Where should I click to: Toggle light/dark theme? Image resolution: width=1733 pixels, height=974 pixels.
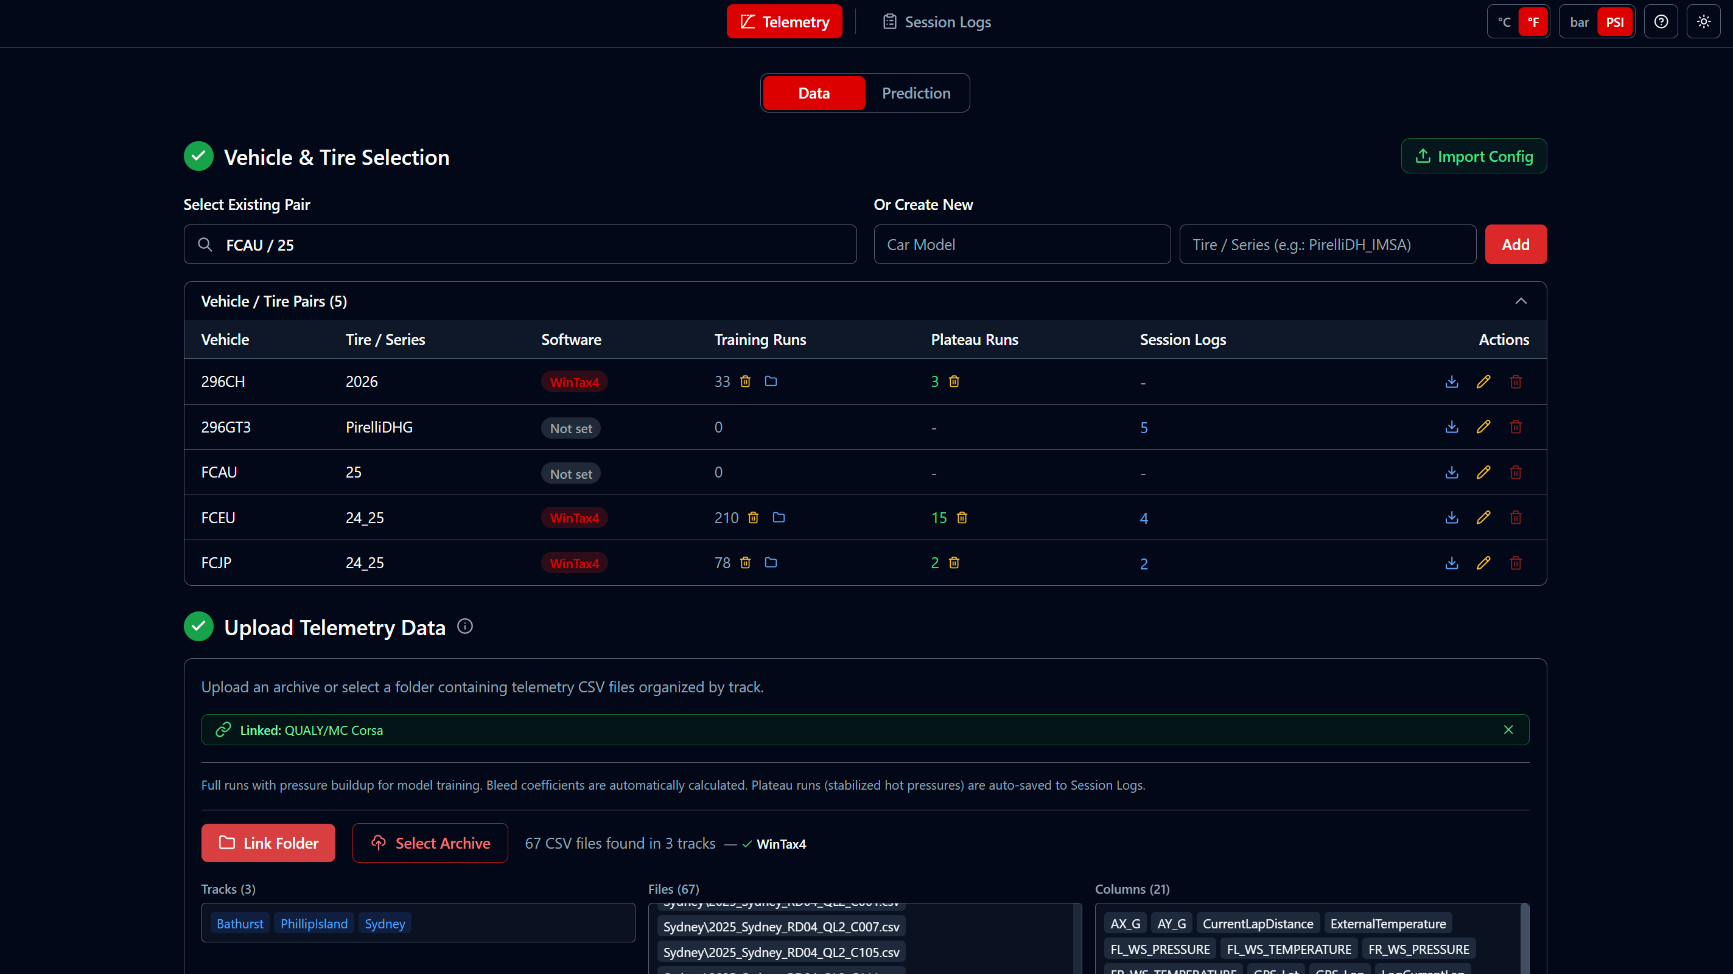(x=1703, y=21)
